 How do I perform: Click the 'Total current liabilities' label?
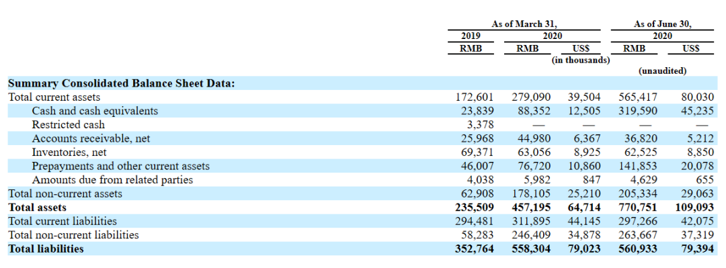pyautogui.click(x=63, y=221)
